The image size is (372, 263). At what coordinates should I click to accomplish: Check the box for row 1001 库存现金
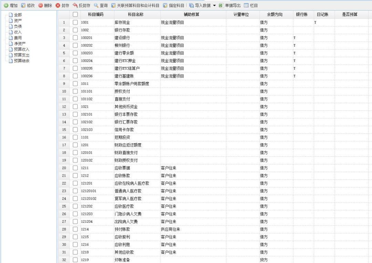[75, 22]
